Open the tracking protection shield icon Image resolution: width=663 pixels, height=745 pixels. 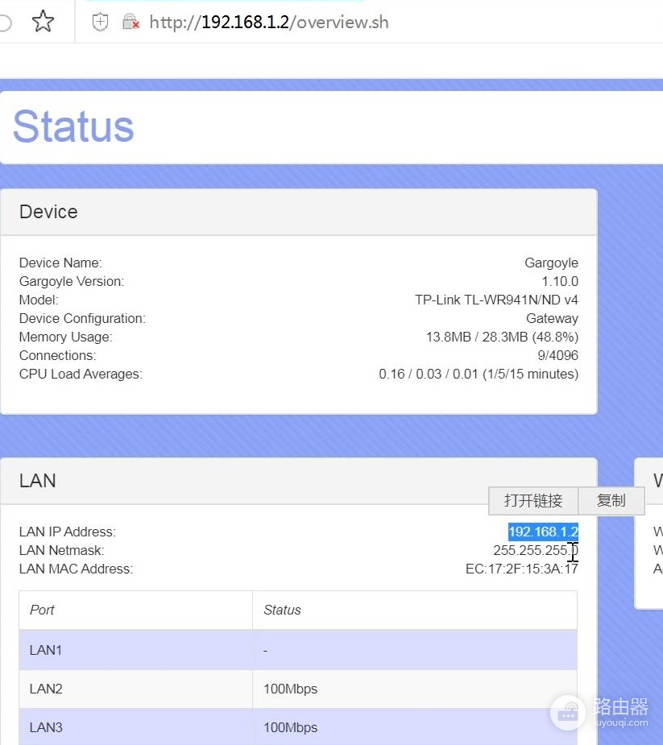pyautogui.click(x=101, y=23)
